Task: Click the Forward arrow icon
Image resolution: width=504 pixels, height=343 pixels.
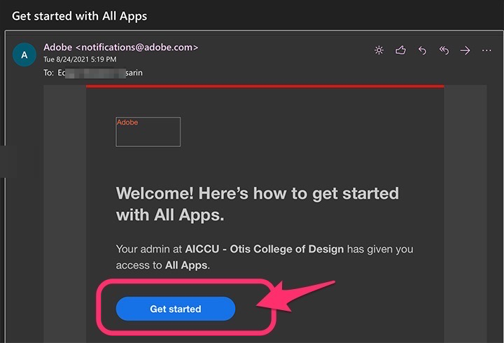Action: [x=465, y=50]
